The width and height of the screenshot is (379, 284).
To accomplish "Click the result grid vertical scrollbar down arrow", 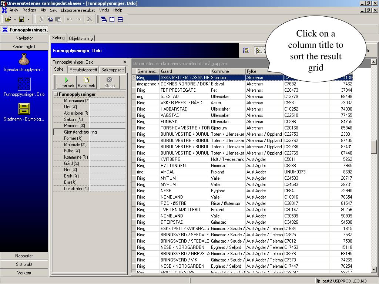I will [x=374, y=270].
